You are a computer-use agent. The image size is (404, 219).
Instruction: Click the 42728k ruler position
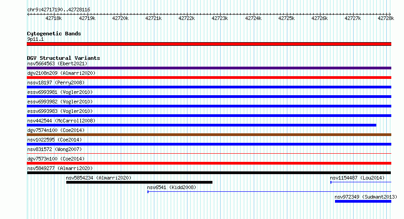pos(386,18)
